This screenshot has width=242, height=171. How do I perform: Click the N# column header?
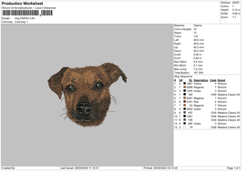pos(180,80)
